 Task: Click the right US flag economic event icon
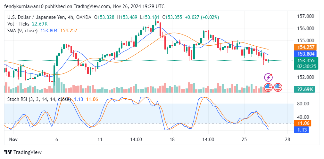point(278,88)
